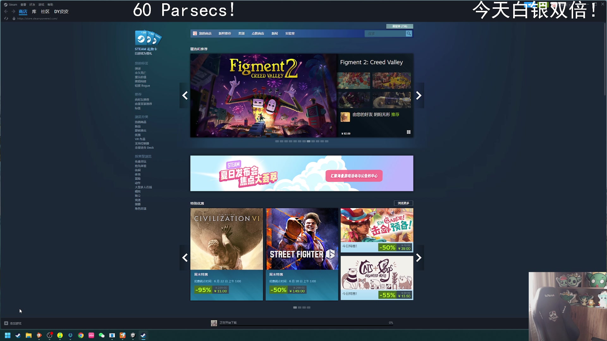The height and width of the screenshot is (341, 607).
Task: Open the 实验室 labs page
Action: coord(290,33)
